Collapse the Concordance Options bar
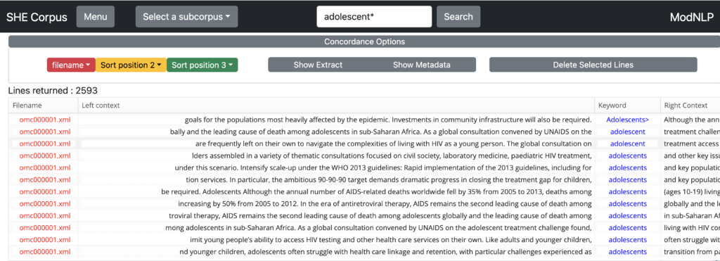The height and width of the screenshot is (261, 720). [x=364, y=42]
